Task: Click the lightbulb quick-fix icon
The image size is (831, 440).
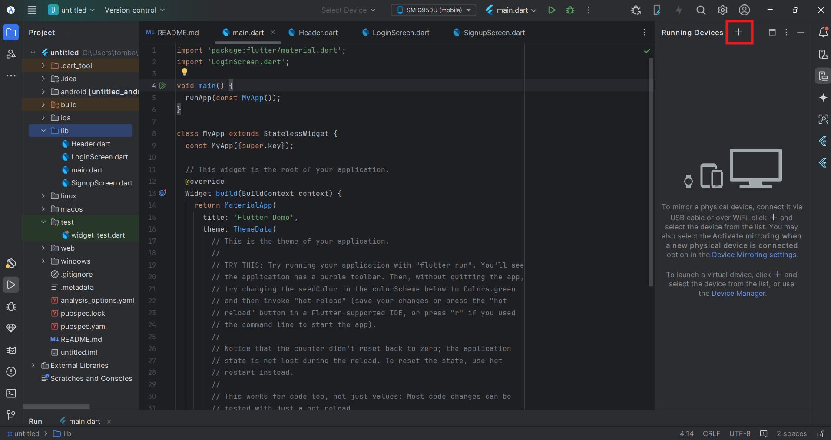Action: (x=185, y=72)
